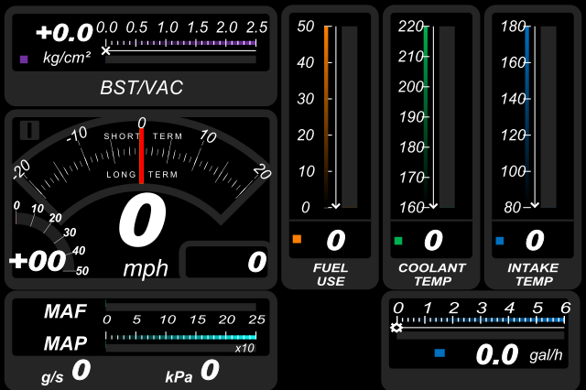
Task: Click the g/s value readout
Action: click(x=81, y=370)
